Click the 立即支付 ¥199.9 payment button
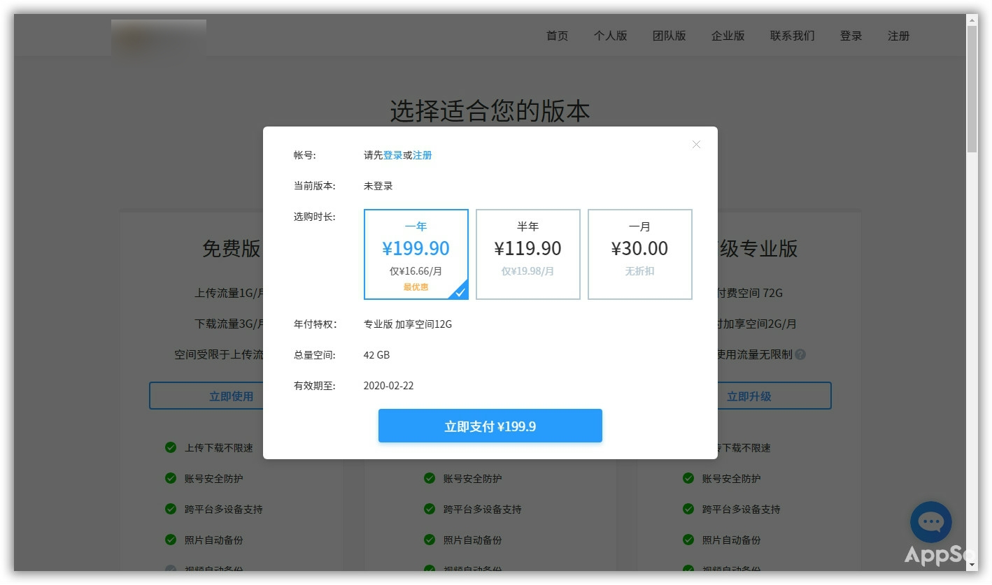Screen dimensions: 992x585 (x=490, y=426)
